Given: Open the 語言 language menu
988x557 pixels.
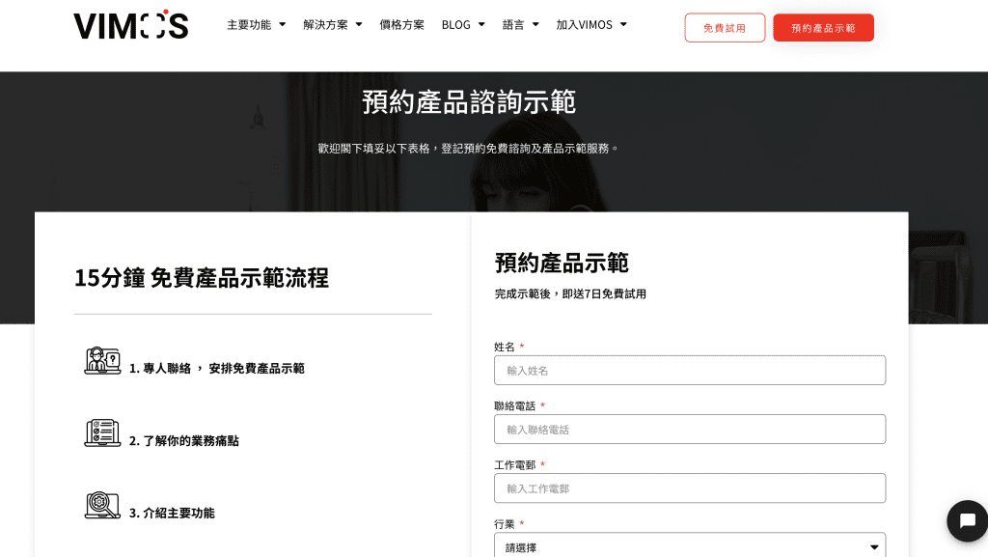Looking at the screenshot, I should [520, 24].
